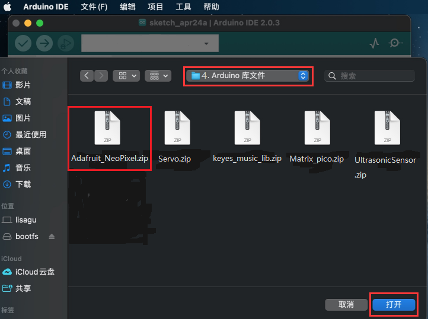Select the Adafruit_NeoPixel.zip file icon

point(107,127)
